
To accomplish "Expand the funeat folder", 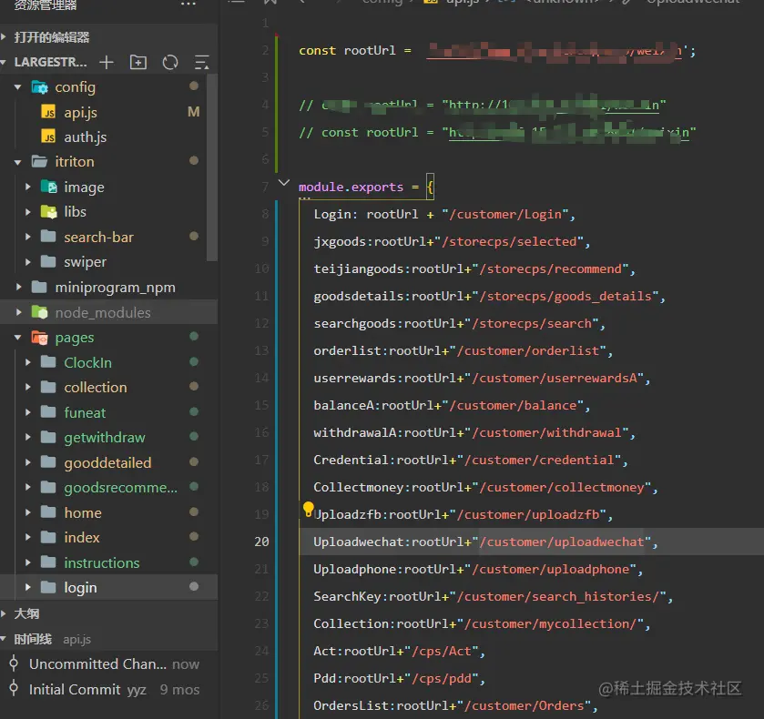I will pos(27,412).
